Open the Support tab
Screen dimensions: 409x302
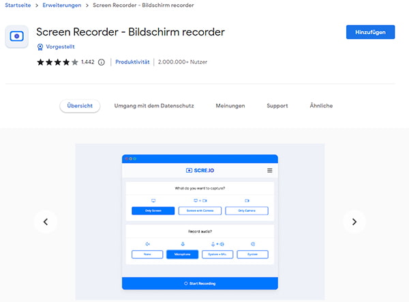tap(277, 106)
